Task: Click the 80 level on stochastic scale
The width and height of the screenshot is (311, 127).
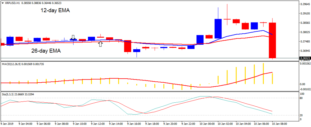Action: [x=302, y=98]
